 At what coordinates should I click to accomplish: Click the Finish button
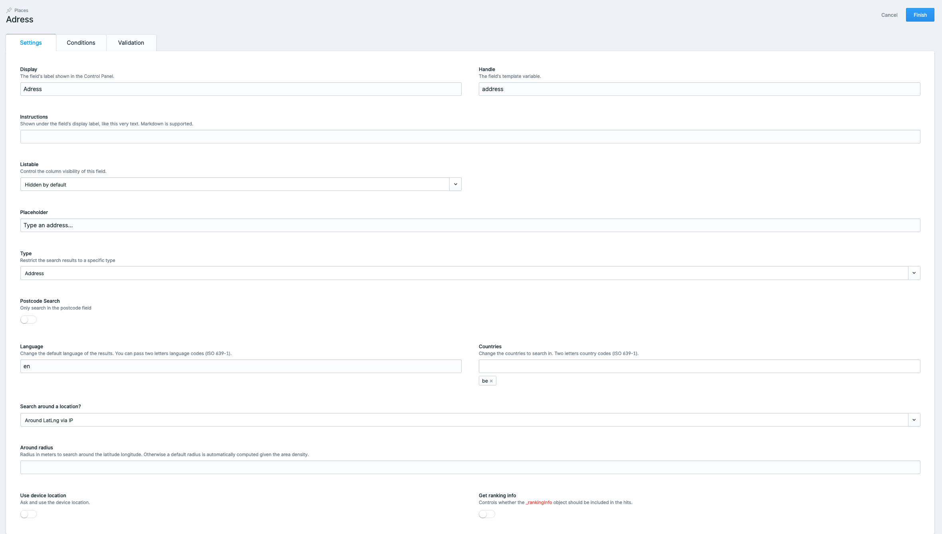[920, 15]
